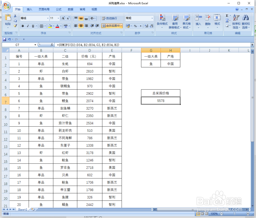256x218 pixels.
Task: Click the Cut scissors icon
Action: (x=15, y=16)
